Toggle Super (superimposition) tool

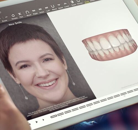point(73,3)
